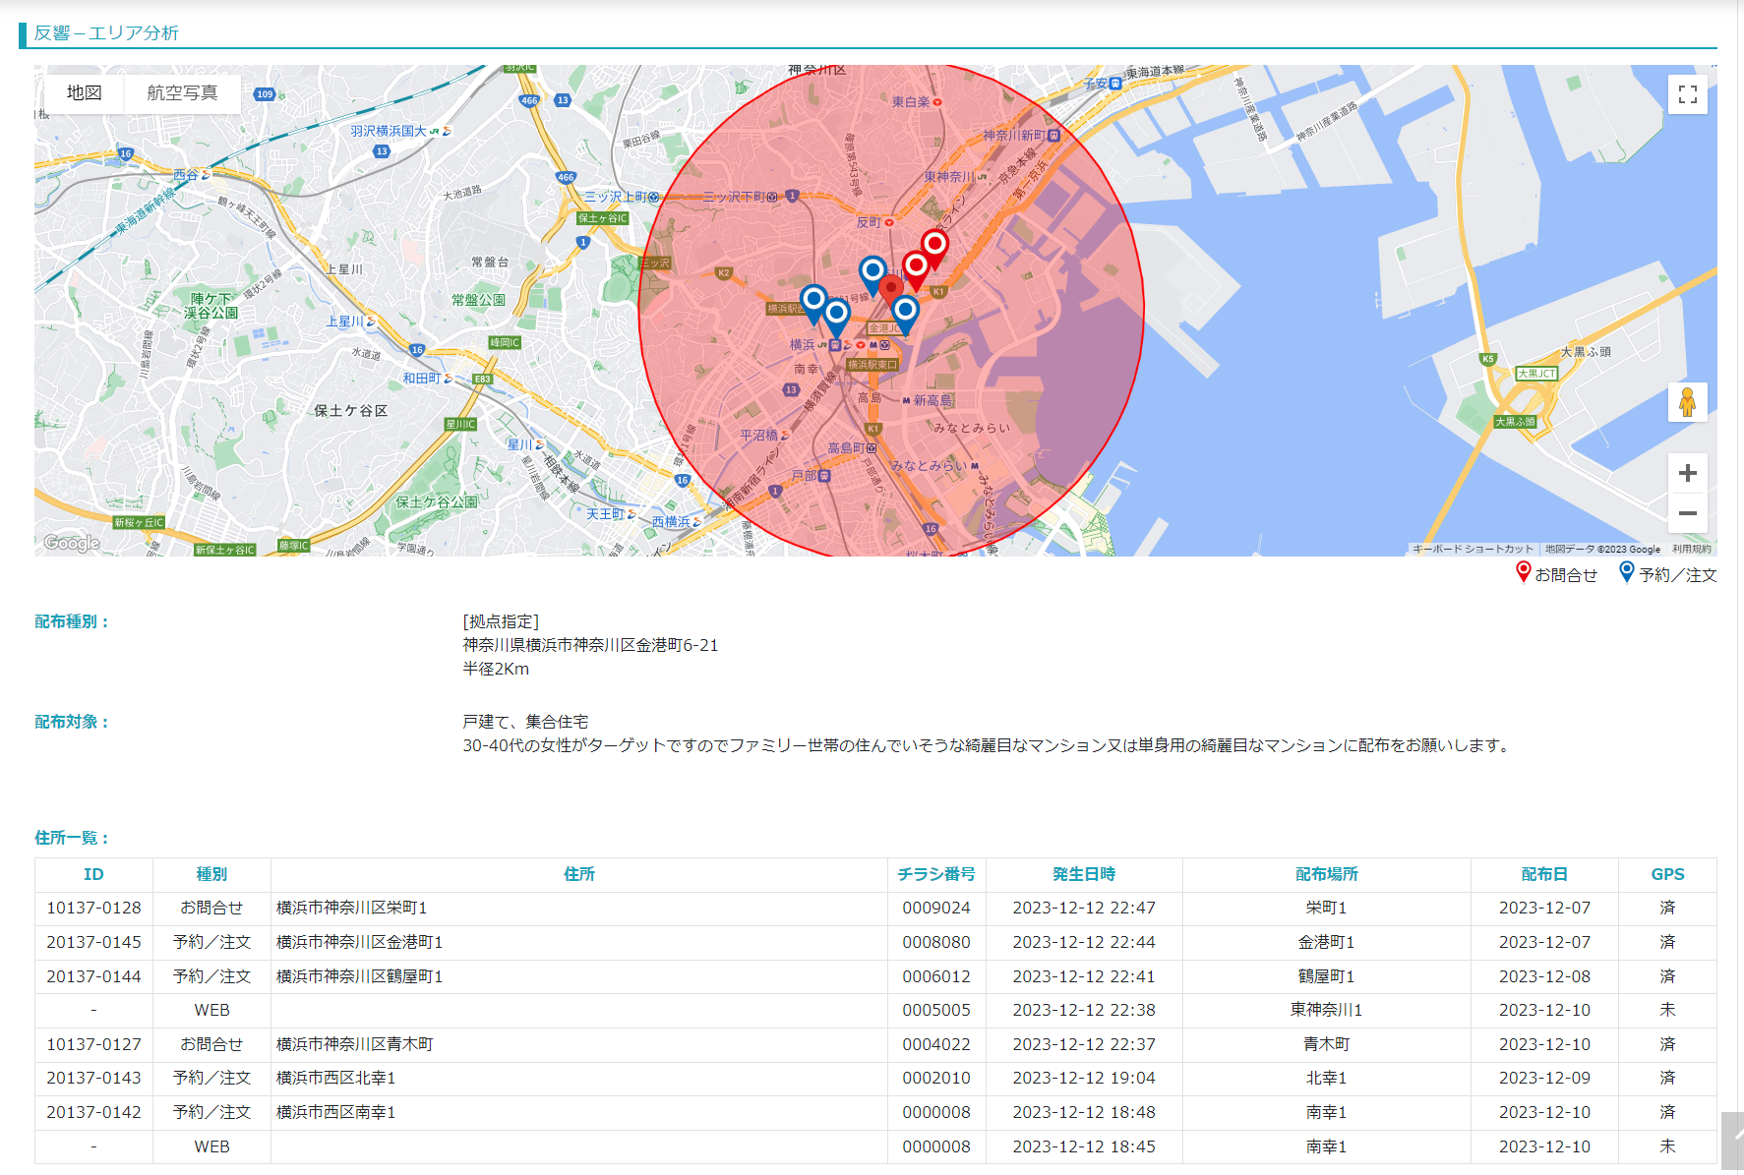This screenshot has height=1175, width=1744.
Task: Open キーボード ショートカット on the map
Action: 1473,550
